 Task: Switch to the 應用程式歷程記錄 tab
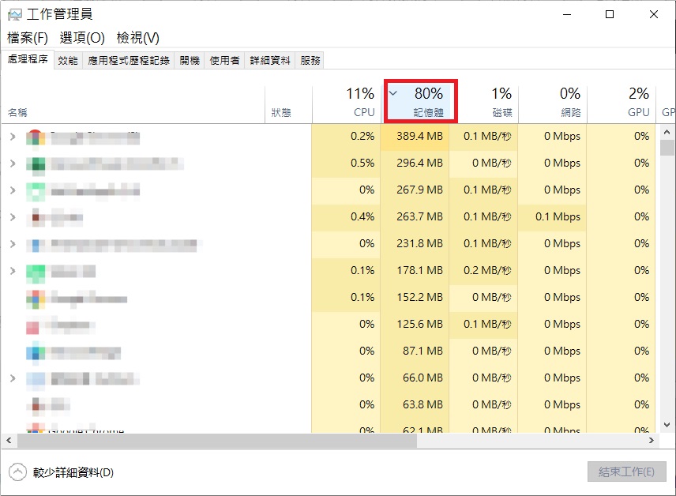click(129, 60)
